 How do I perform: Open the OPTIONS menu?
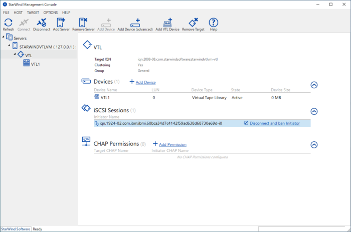point(51,13)
